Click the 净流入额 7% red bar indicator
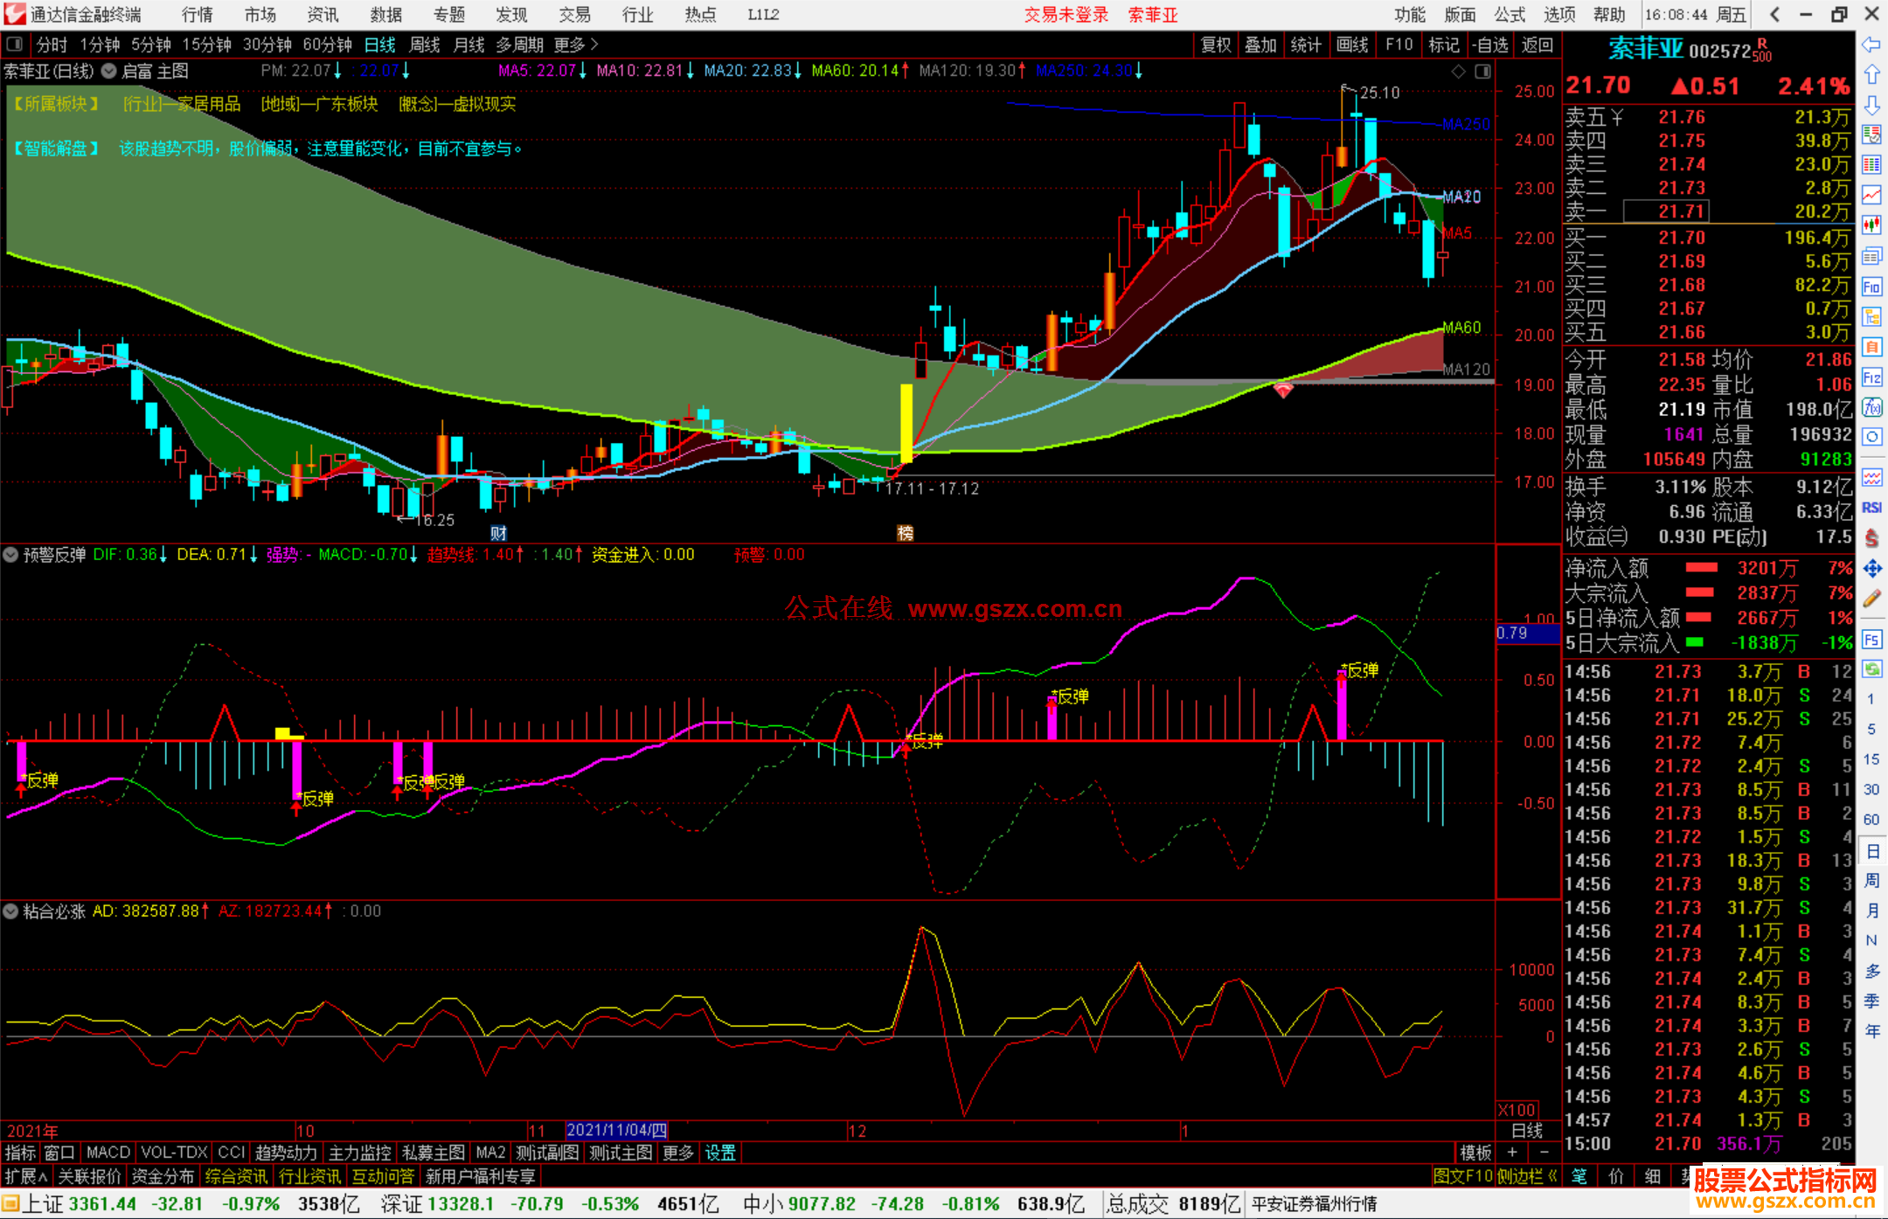The width and height of the screenshot is (1888, 1219). pos(1702,568)
